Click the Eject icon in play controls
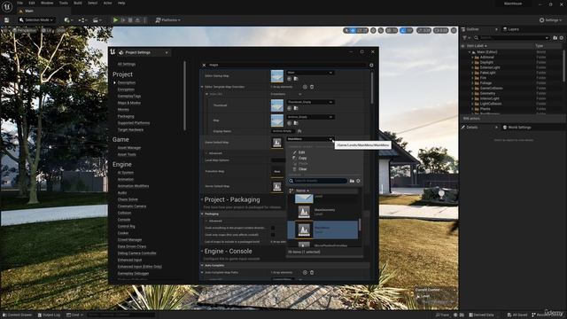The height and width of the screenshot is (319, 567). [x=137, y=20]
